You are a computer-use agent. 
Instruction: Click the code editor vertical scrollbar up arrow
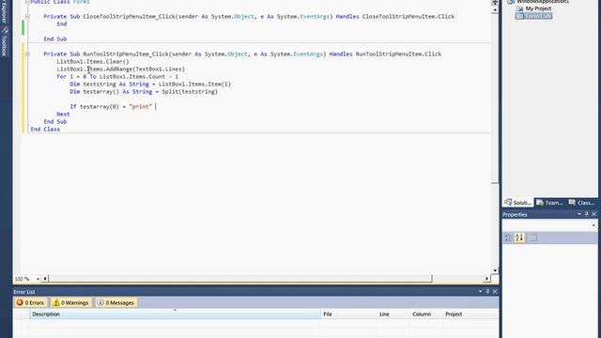(x=495, y=10)
